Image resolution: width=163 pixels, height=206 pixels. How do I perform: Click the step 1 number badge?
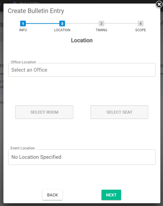(23, 24)
